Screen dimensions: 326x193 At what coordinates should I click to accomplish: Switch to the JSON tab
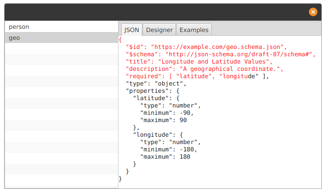[x=131, y=30]
